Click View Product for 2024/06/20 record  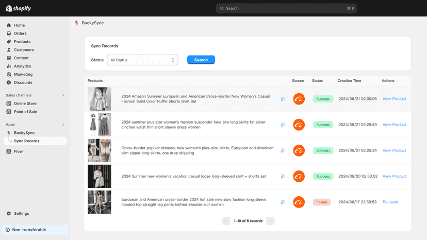394,176
